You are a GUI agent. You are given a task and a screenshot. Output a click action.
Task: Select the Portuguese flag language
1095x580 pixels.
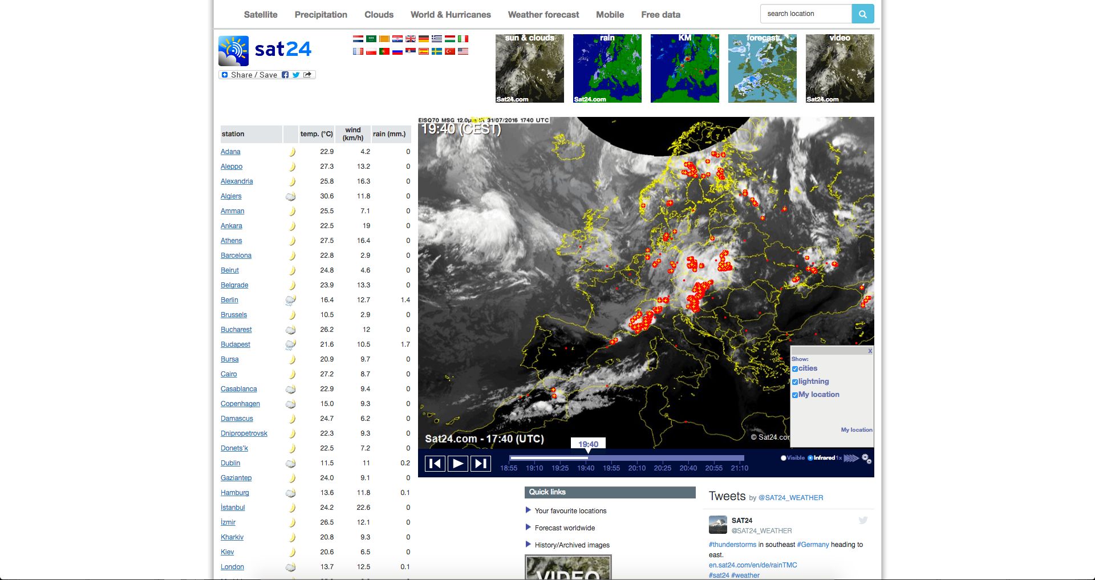[x=384, y=51]
